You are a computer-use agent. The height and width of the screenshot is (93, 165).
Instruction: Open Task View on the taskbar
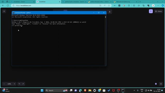pyautogui.click(x=71, y=90)
